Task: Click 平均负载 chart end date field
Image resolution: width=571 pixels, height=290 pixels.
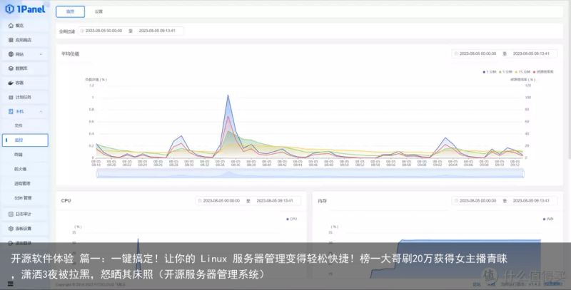Action: [x=531, y=53]
